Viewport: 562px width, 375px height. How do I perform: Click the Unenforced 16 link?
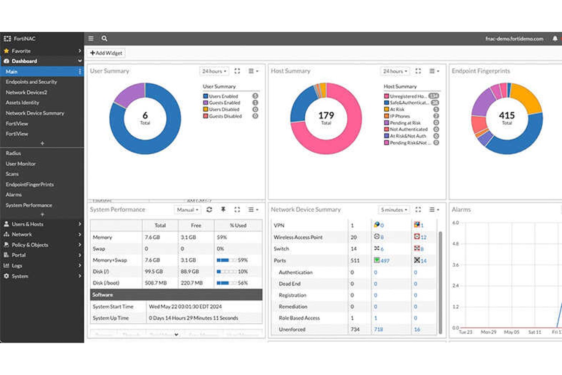click(417, 329)
